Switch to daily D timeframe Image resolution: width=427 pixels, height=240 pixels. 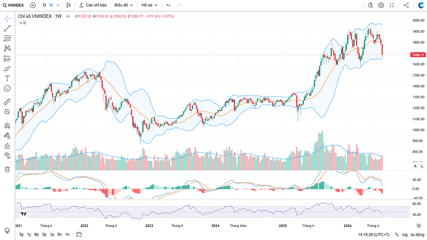click(45, 5)
